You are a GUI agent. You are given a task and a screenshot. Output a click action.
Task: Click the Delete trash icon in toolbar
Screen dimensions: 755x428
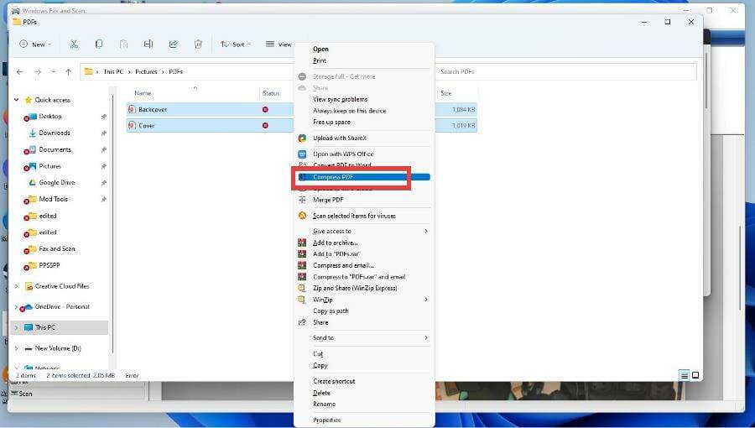(198, 44)
